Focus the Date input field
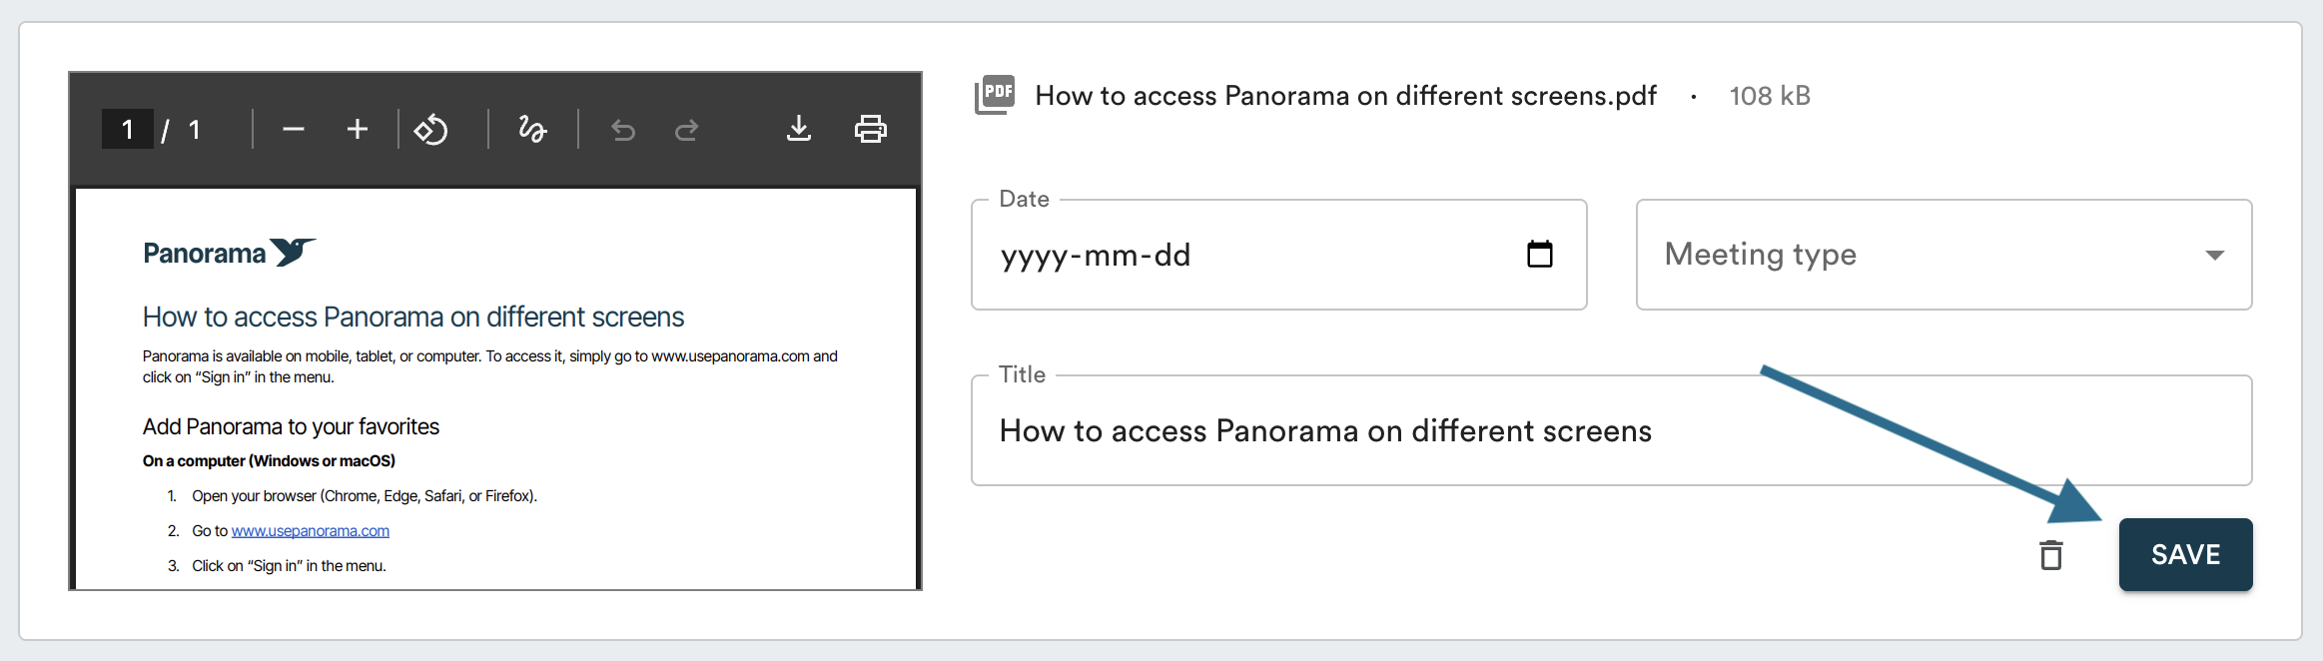Image resolution: width=2323 pixels, height=661 pixels. point(1248,256)
